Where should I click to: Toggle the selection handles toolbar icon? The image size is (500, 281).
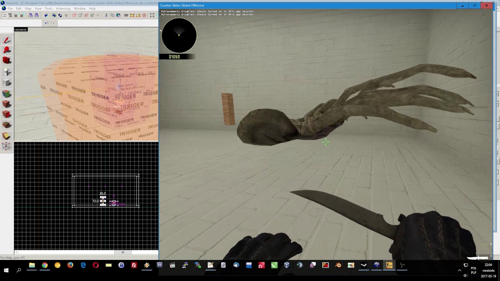(x=152, y=15)
